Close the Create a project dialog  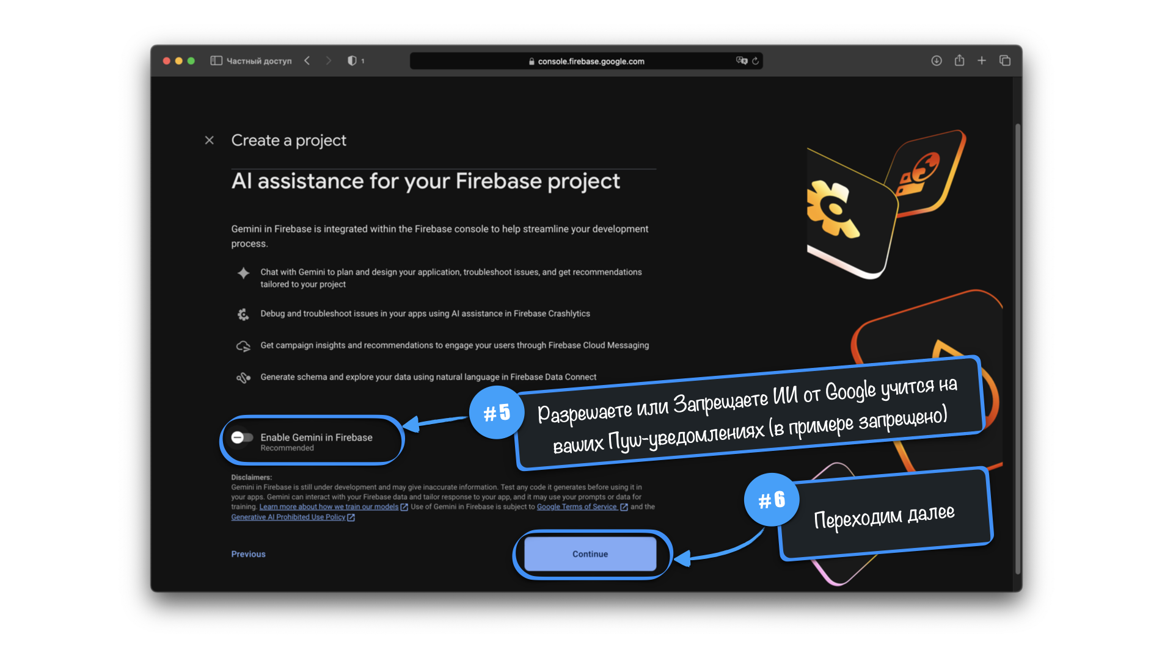[x=210, y=140]
